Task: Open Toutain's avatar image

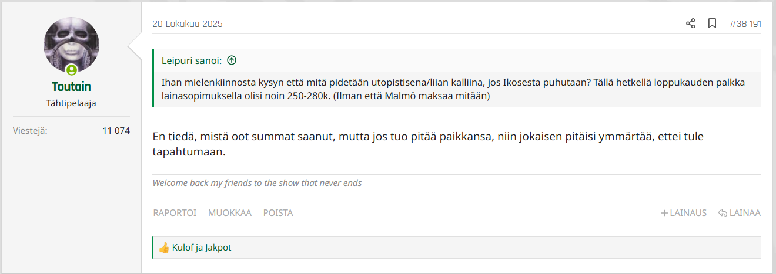Action: pyautogui.click(x=72, y=45)
